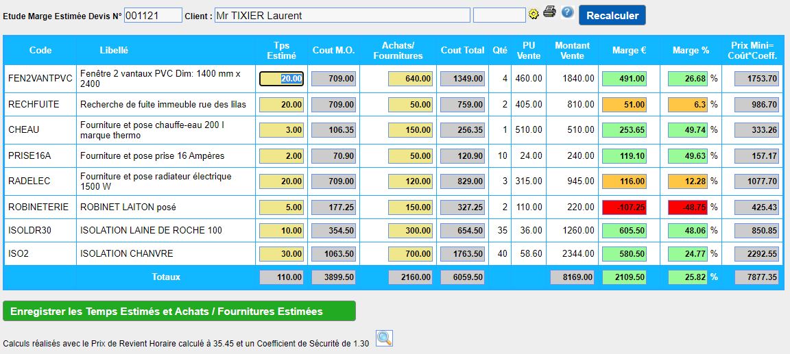Click the yellow gear settings icon
The width and height of the screenshot is (790, 354).
pyautogui.click(x=534, y=14)
